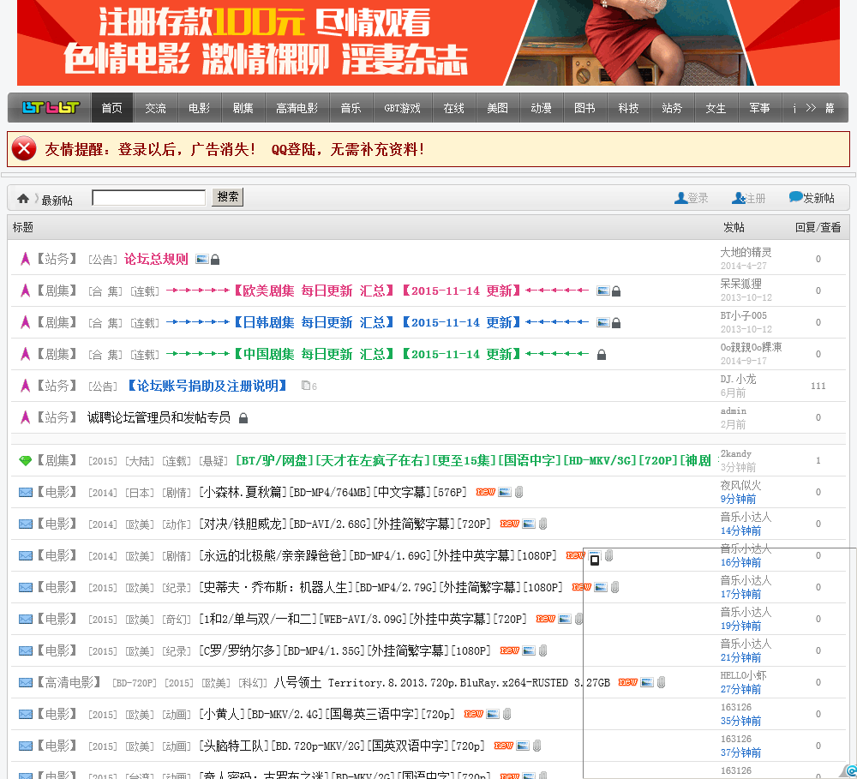
Task: Click the [日本] tag in 小森林 row
Action: click(x=140, y=493)
